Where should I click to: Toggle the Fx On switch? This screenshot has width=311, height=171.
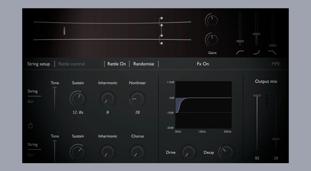point(203,64)
